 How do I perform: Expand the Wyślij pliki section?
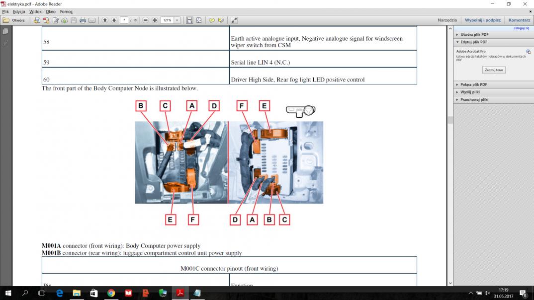[493, 92]
